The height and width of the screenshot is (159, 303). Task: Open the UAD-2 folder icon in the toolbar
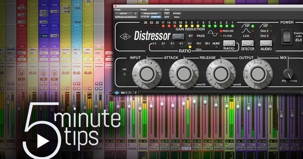[130, 93]
